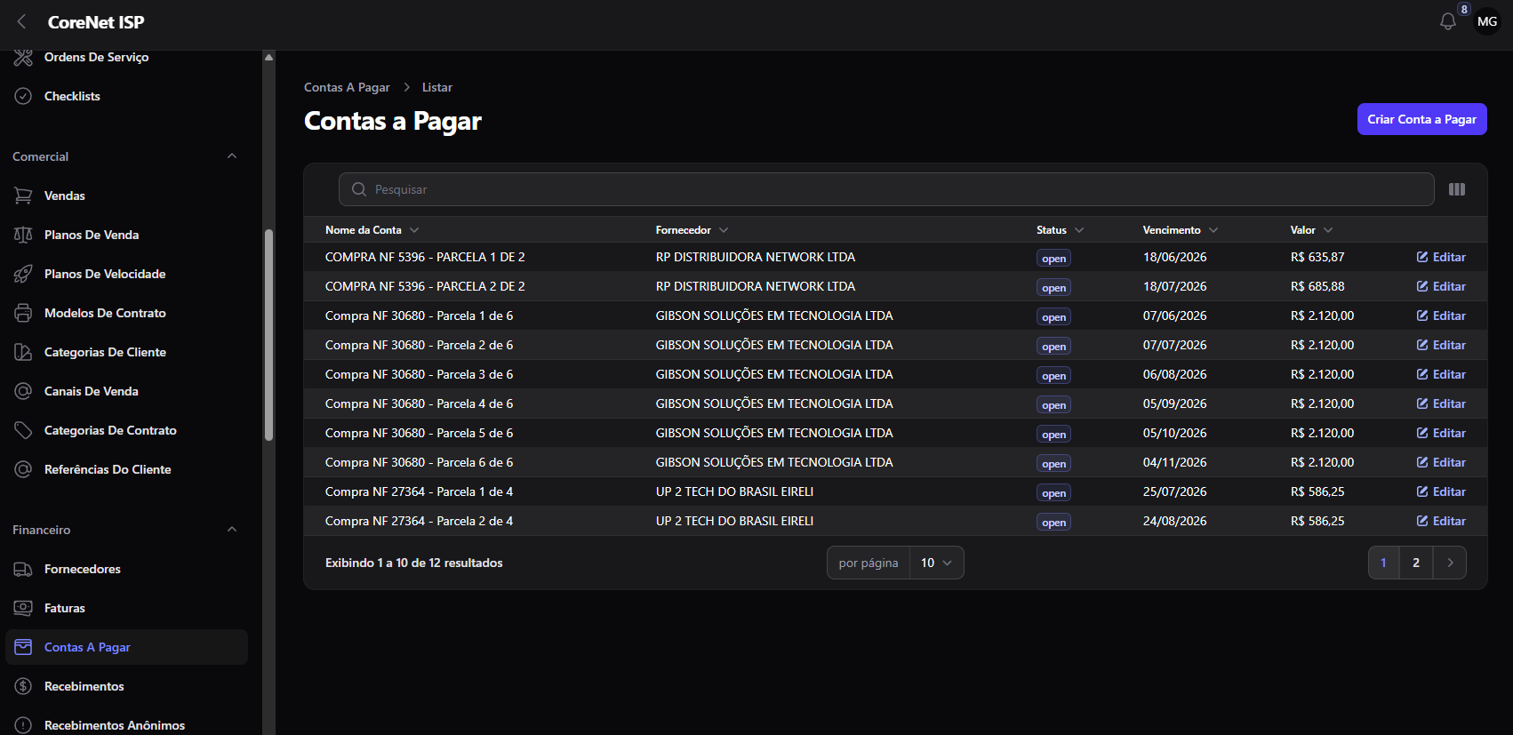The height and width of the screenshot is (735, 1513).
Task: Open the MG user avatar menu
Action: coord(1487,21)
